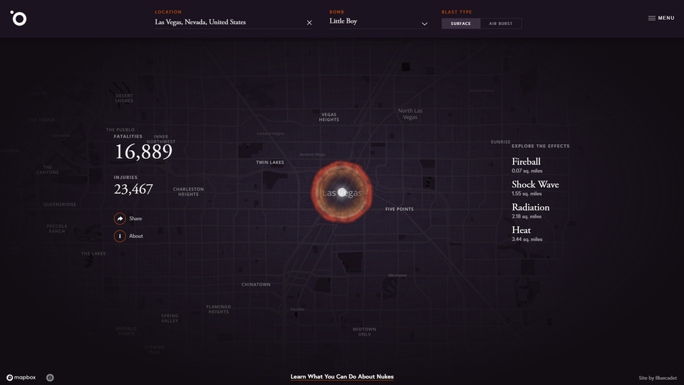Screen dimensions: 684x385
Task: Click the Peccole Ranch map label
Action: pyautogui.click(x=57, y=229)
